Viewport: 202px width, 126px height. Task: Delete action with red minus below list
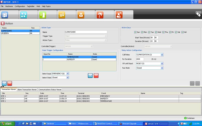coord(10,83)
